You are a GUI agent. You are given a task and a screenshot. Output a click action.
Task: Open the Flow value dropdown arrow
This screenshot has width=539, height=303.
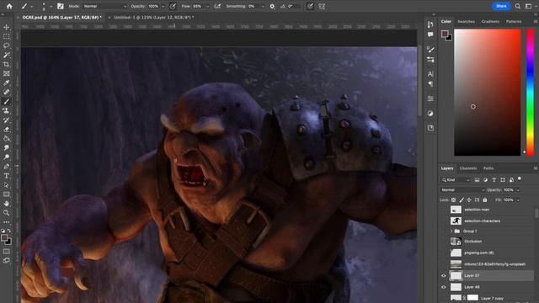click(207, 7)
